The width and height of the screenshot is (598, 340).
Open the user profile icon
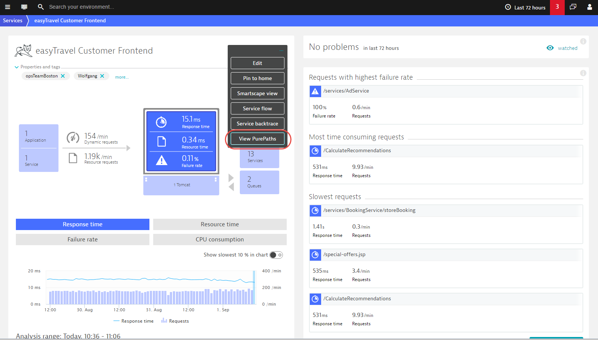point(589,7)
